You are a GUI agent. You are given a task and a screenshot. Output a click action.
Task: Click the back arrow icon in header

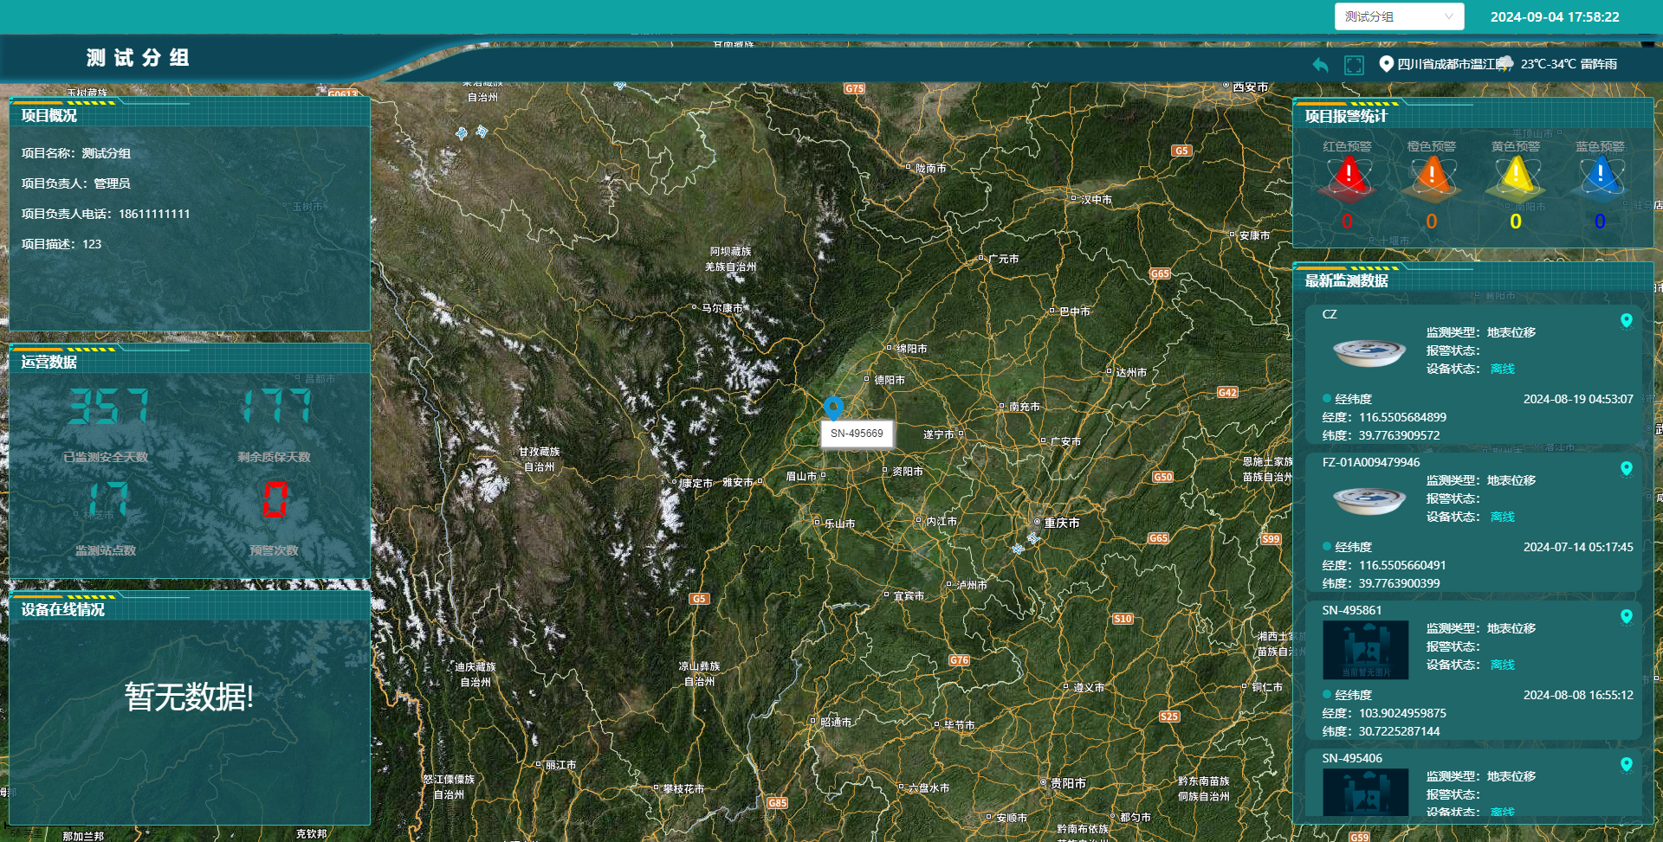(1320, 65)
